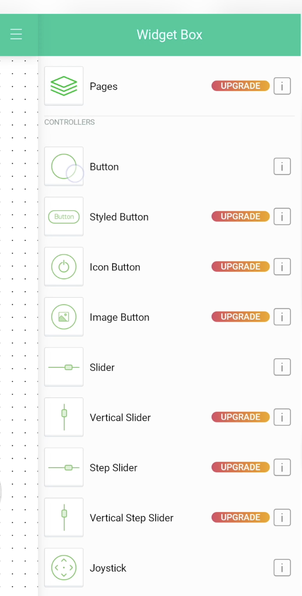The height and width of the screenshot is (596, 302).
Task: Select the Step Slider widget icon
Action: coord(64,467)
